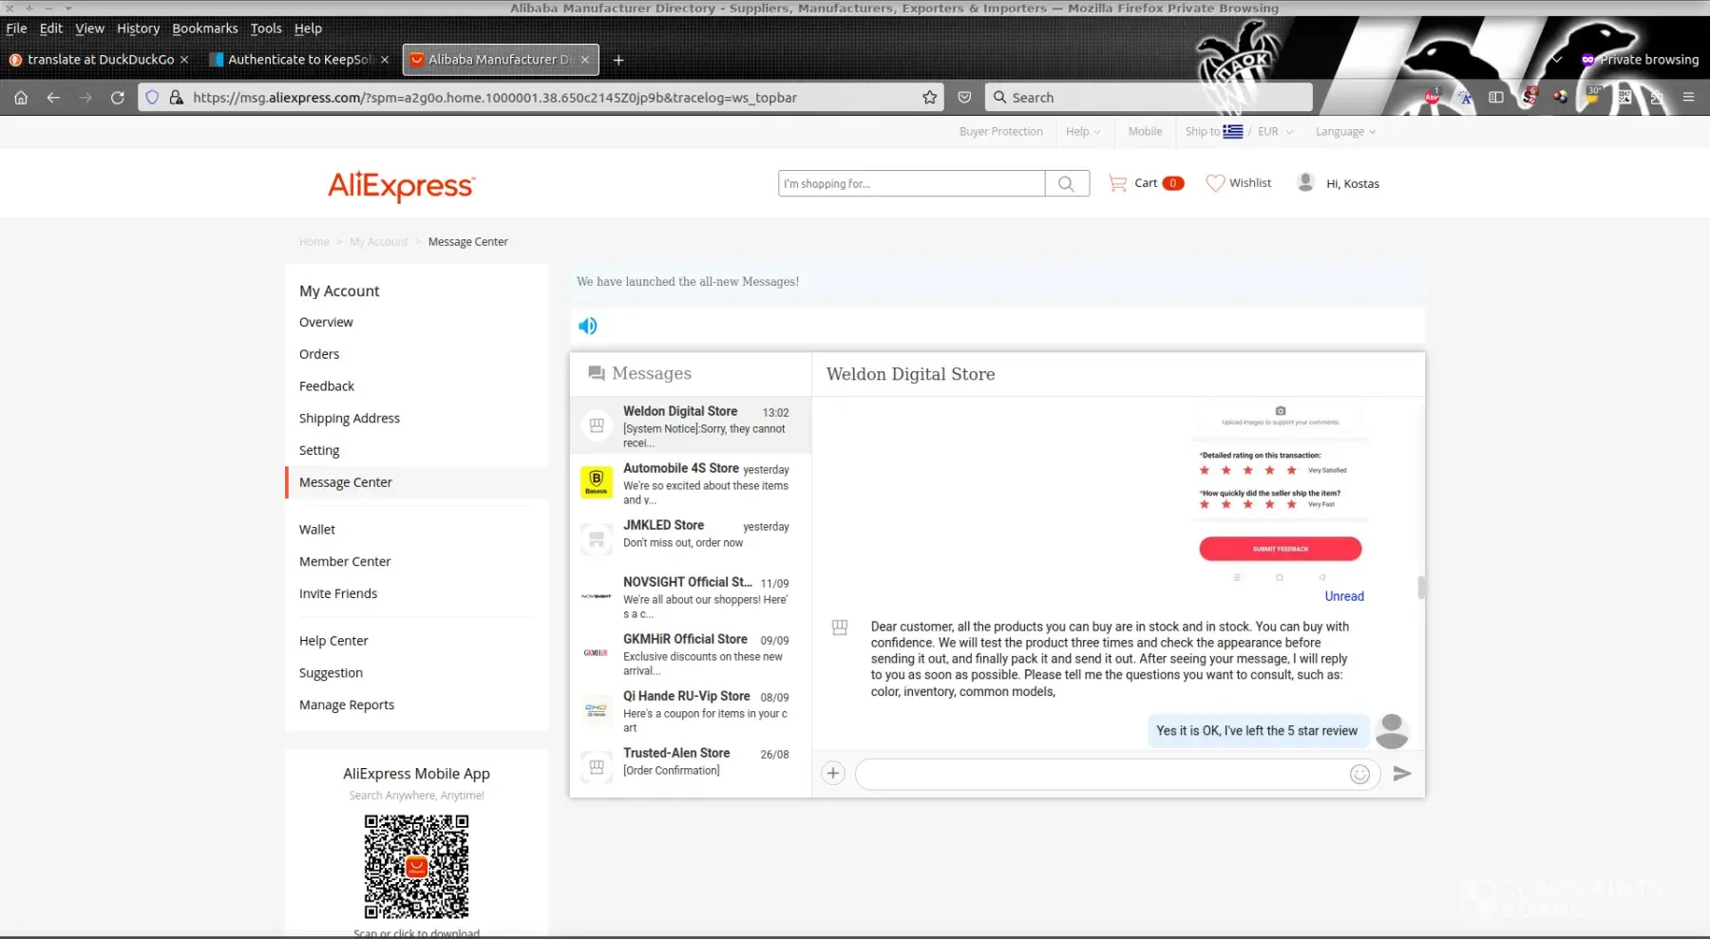Reload the page in Firefox
Image resolution: width=1710 pixels, height=939 pixels.
[x=118, y=98]
